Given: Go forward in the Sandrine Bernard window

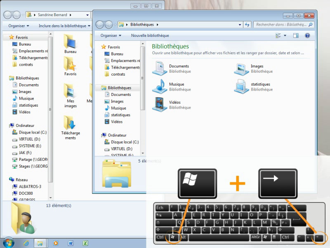Looking at the screenshot, I should click(x=16, y=15).
